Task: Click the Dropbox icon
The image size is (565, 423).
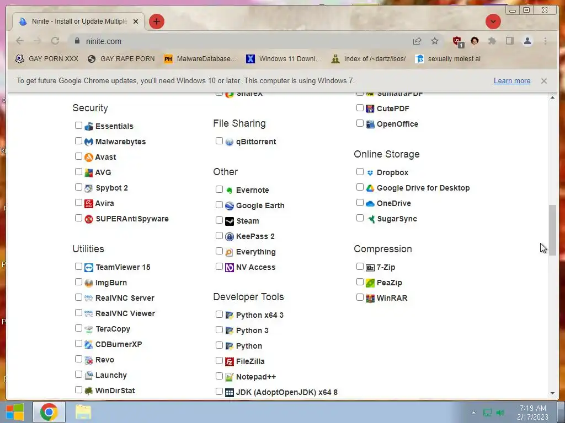Action: (370, 173)
